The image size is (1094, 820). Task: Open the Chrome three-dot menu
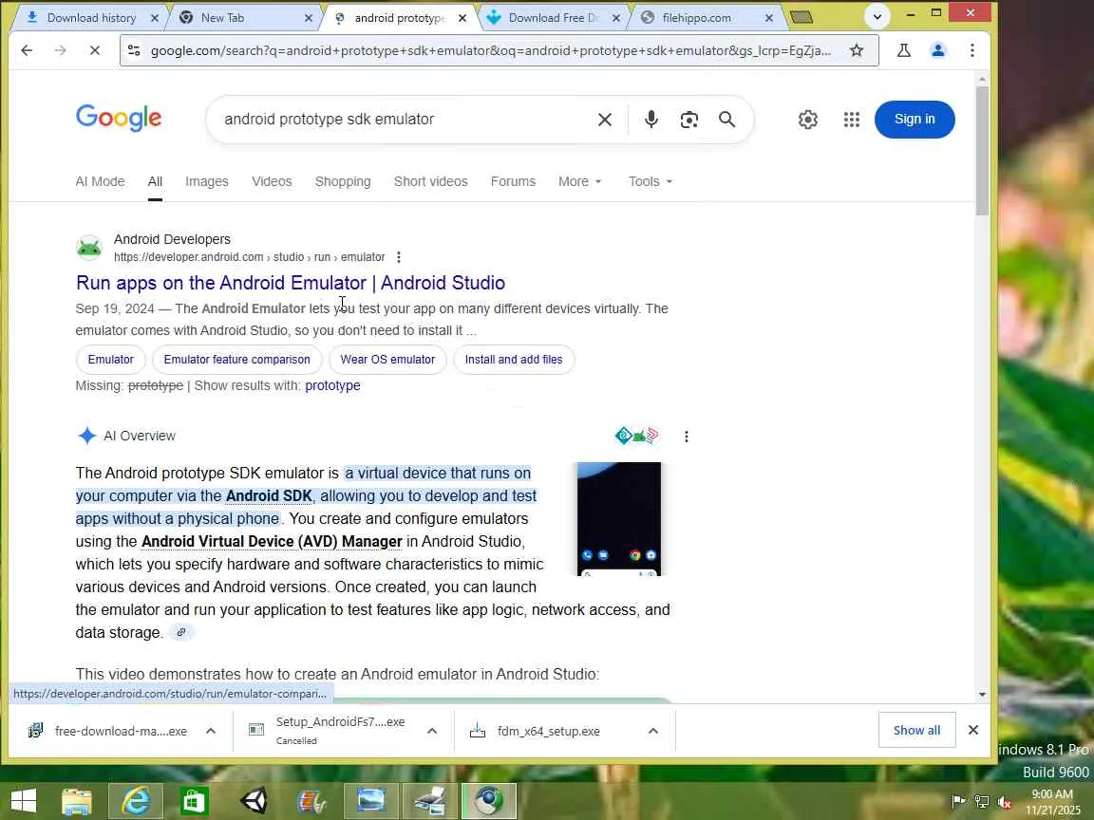pos(971,50)
